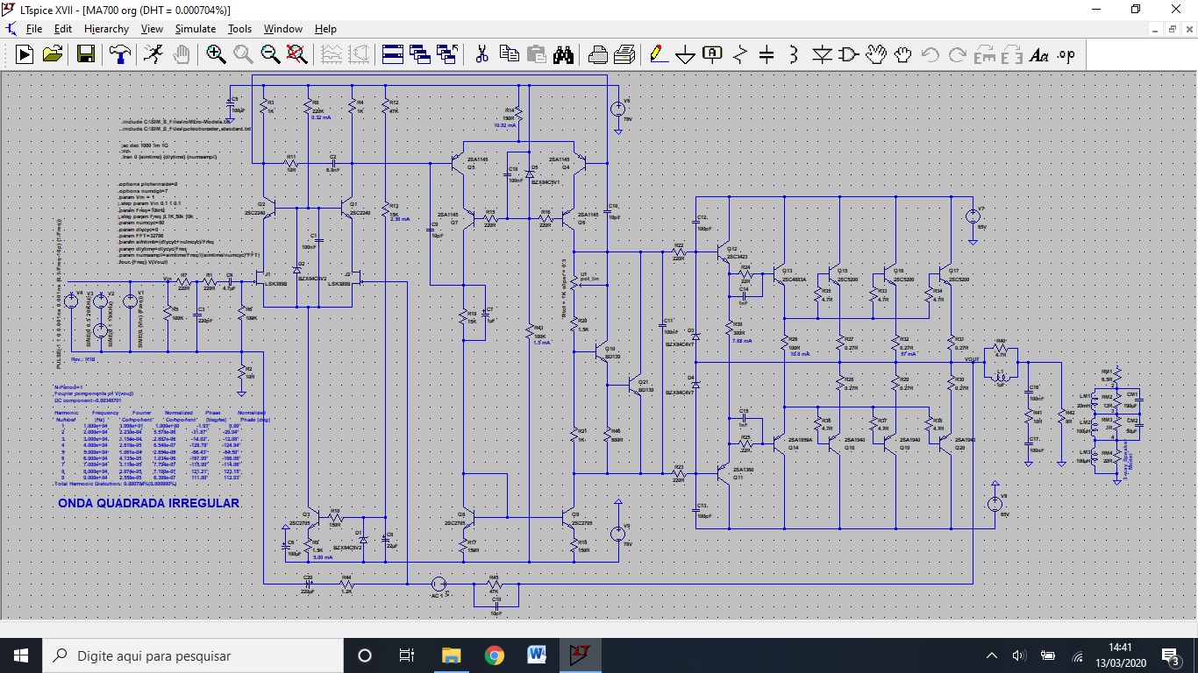Image resolution: width=1198 pixels, height=673 pixels.
Task: Click the Undo arrow icon
Action: point(930,54)
